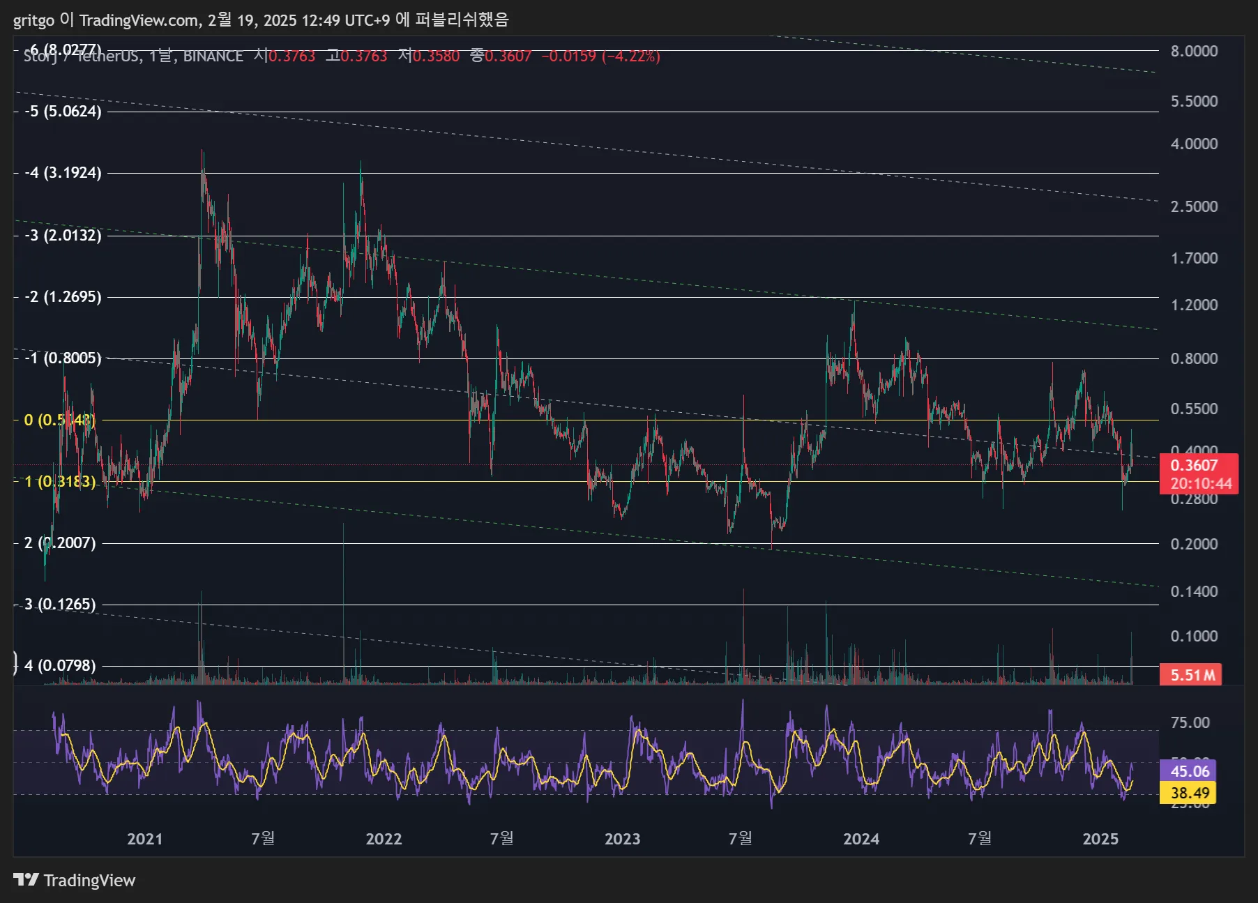Click the 1.2000 price axis label

pos(1194,305)
